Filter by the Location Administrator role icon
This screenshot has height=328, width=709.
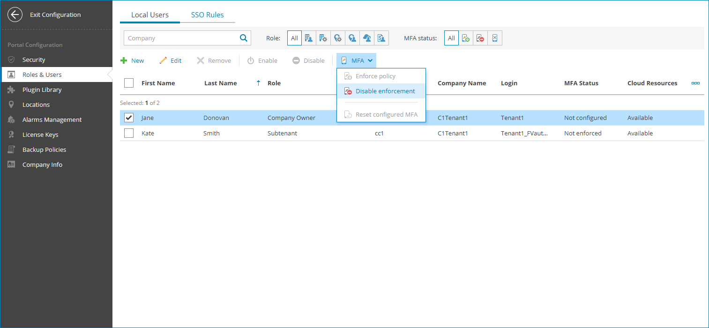pos(338,37)
